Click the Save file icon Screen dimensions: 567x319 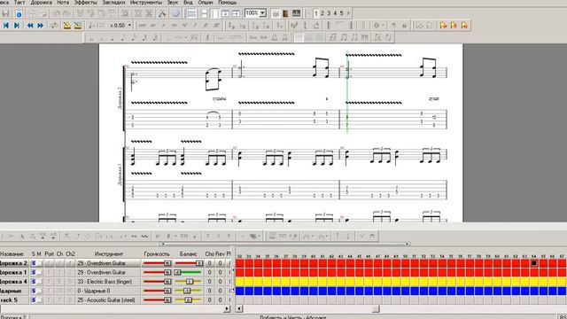(5, 14)
